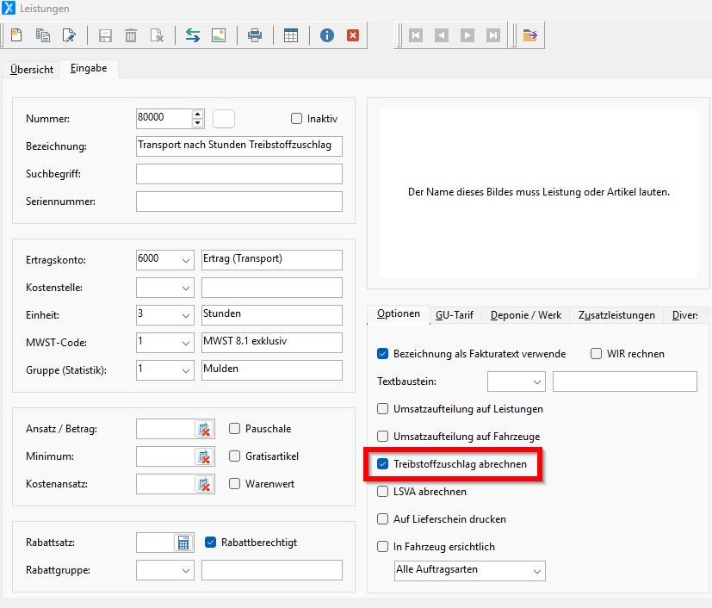Toggle the LSVA abrechnen checkbox
This screenshot has height=608, width=712.
pos(383,492)
